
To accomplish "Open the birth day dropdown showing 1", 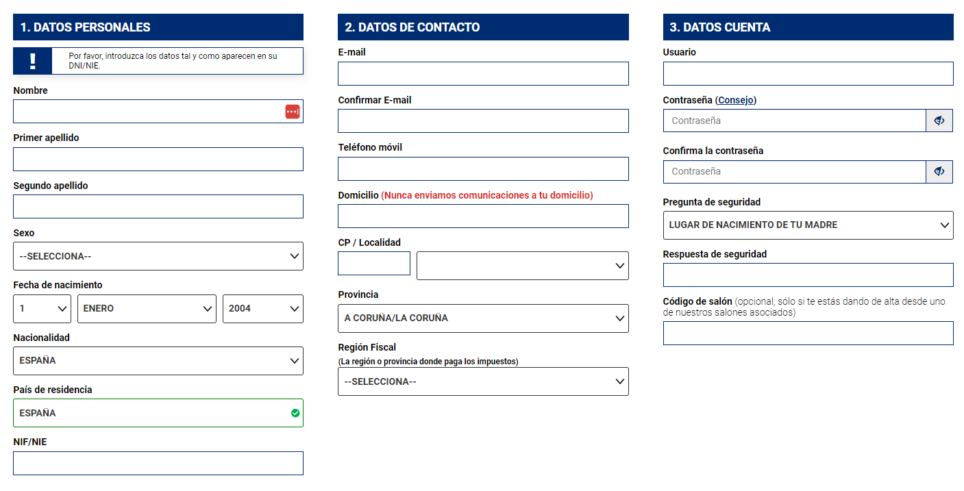I will click(42, 308).
